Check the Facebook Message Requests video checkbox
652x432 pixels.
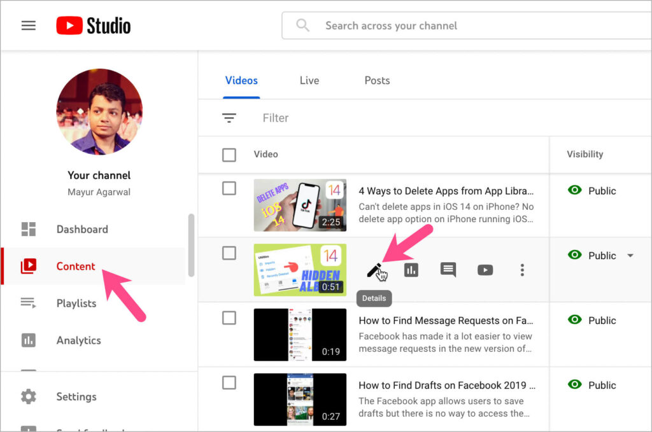point(228,317)
